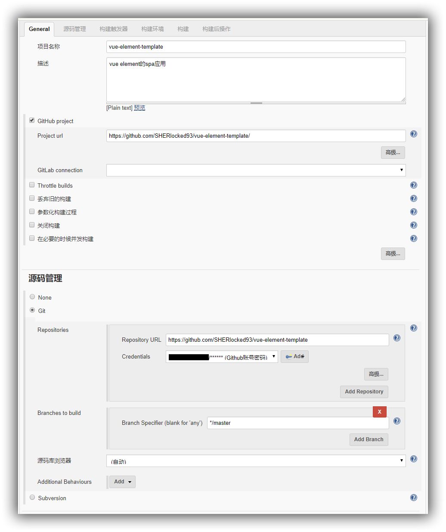Switch to the General tab

pos(39,29)
